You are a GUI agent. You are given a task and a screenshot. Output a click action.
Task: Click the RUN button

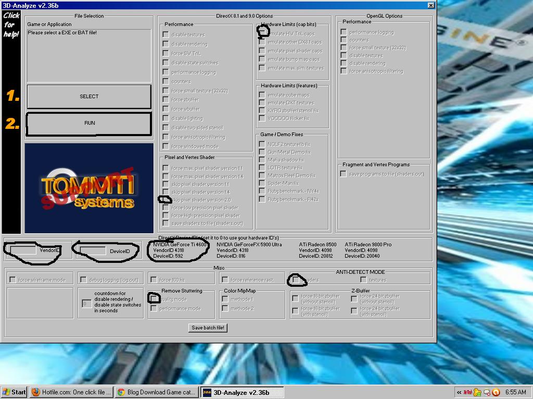[89, 123]
